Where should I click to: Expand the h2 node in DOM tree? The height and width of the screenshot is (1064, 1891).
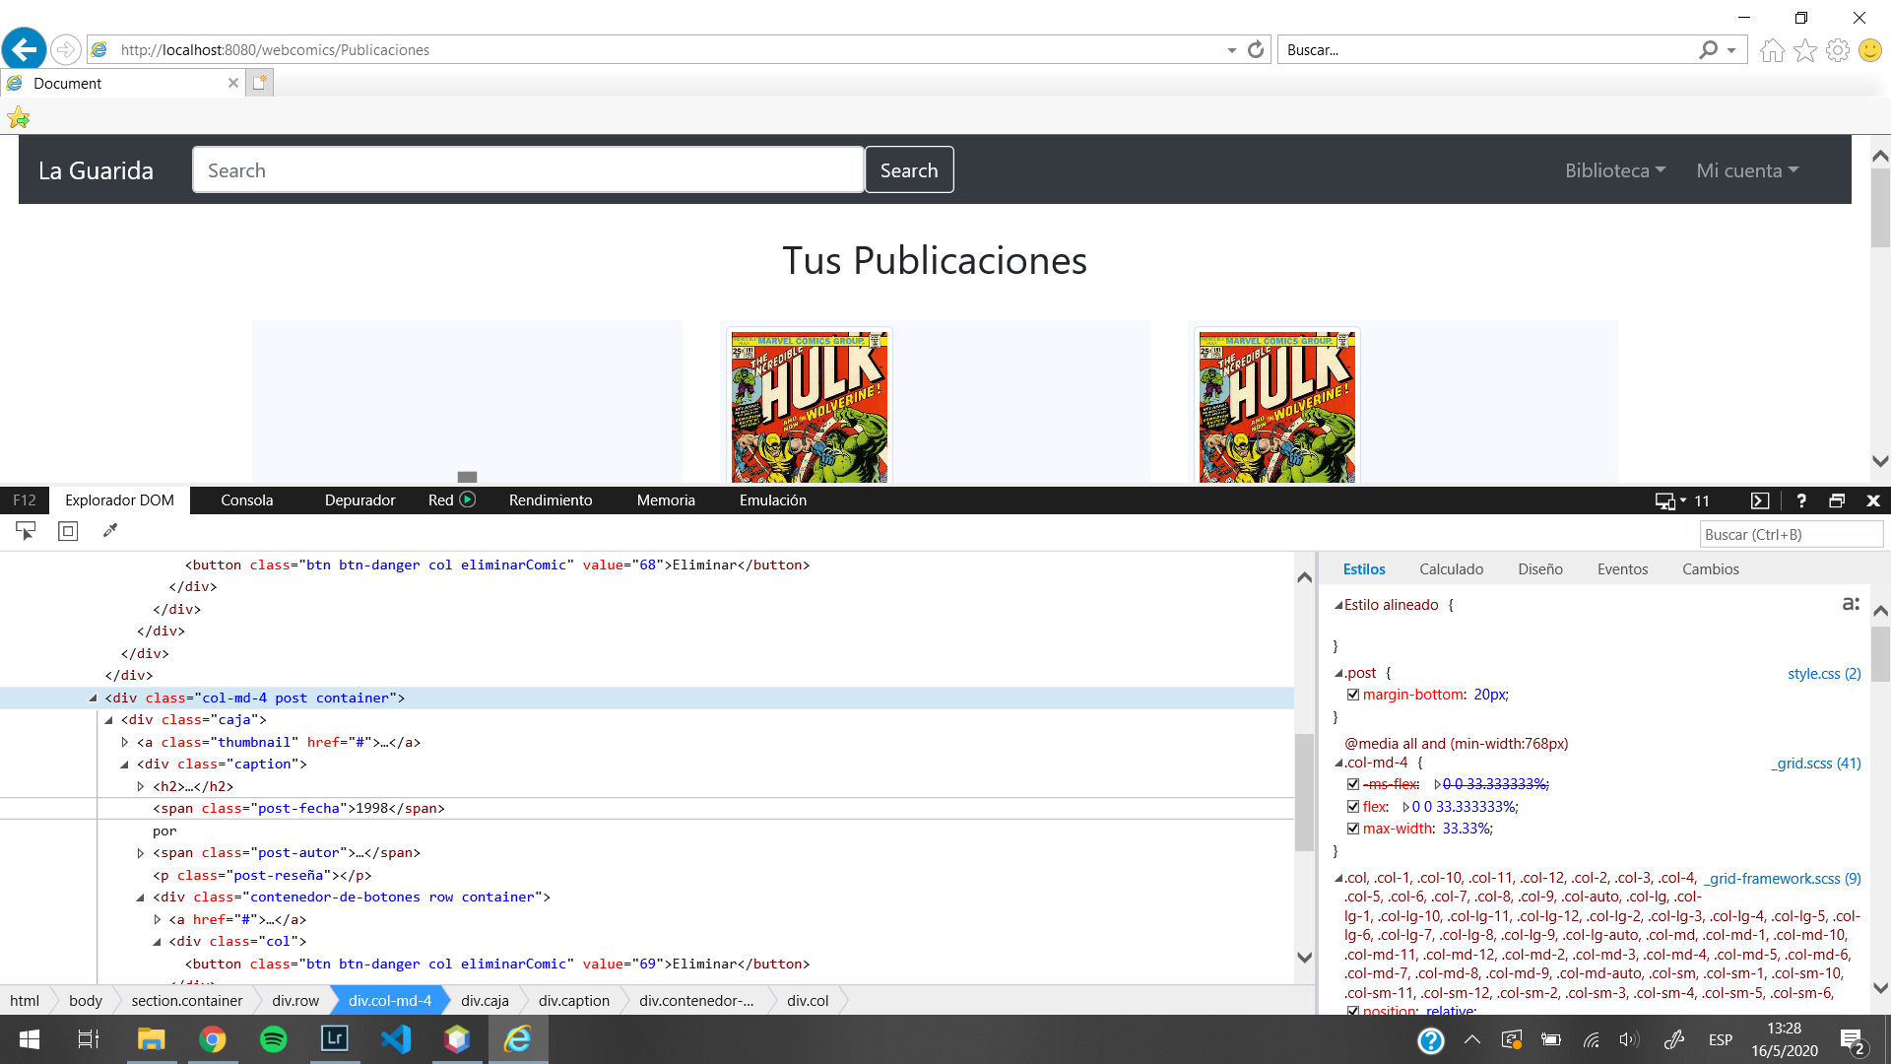click(x=141, y=786)
